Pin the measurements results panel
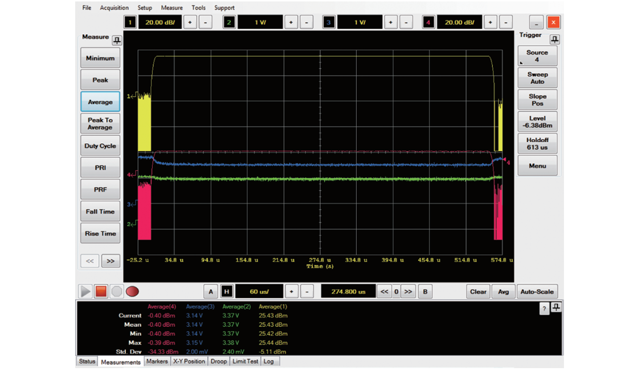The height and width of the screenshot is (371, 643). [556, 307]
